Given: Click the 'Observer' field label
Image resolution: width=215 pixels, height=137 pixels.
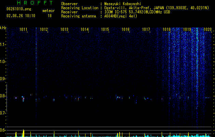Looking at the screenshot, I should 69,4.
